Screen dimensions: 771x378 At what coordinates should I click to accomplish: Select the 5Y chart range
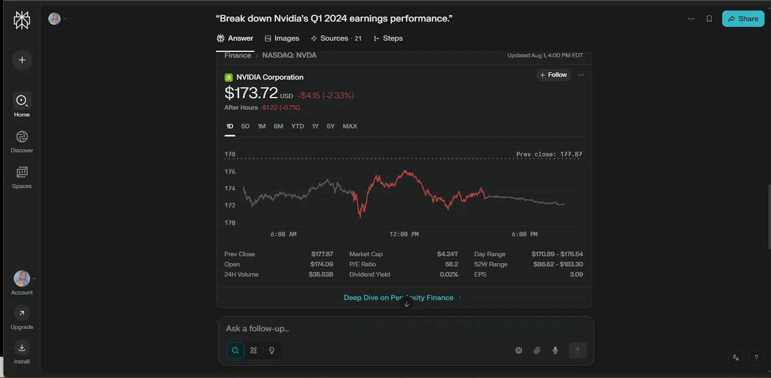pos(331,126)
